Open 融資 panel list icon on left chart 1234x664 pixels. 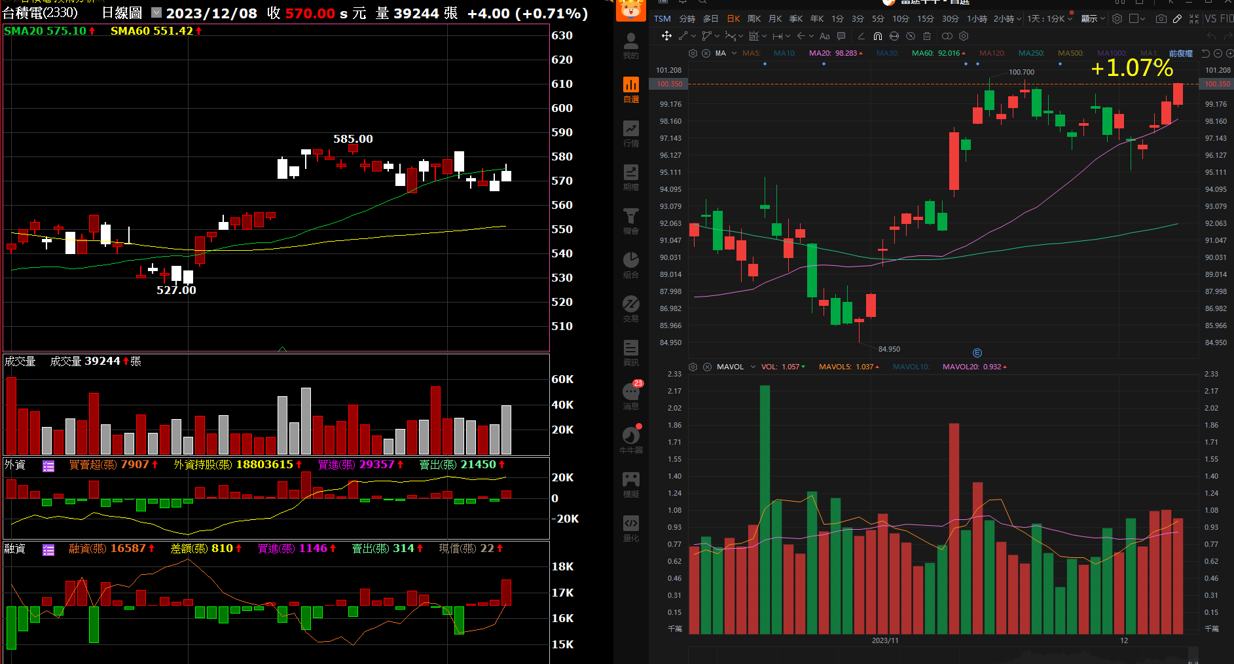48,549
